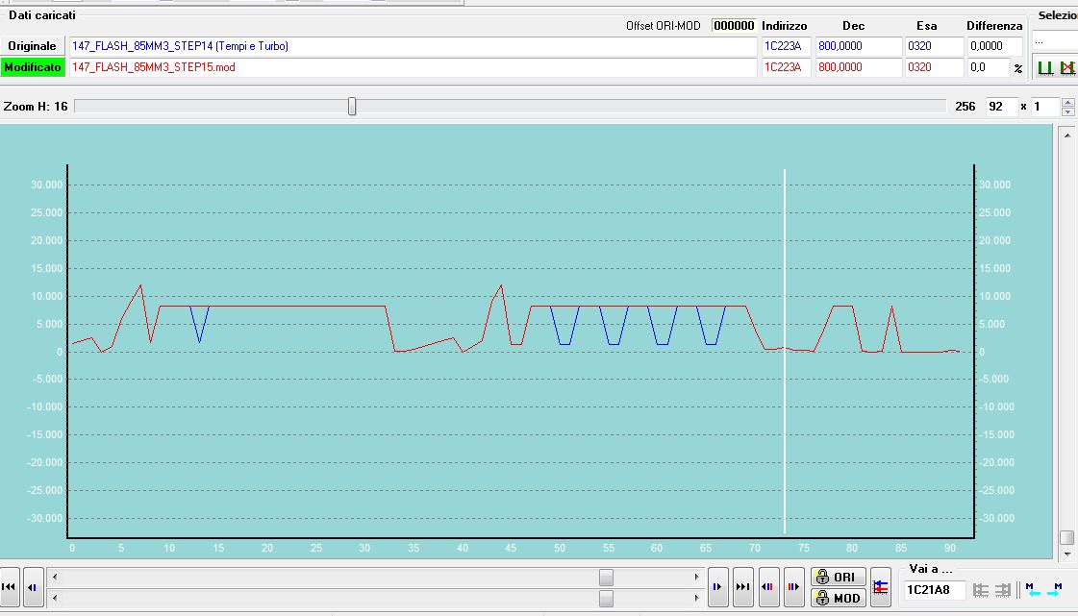This screenshot has width=1078, height=616.
Task: Toggle the MOD lock button
Action: tap(837, 598)
